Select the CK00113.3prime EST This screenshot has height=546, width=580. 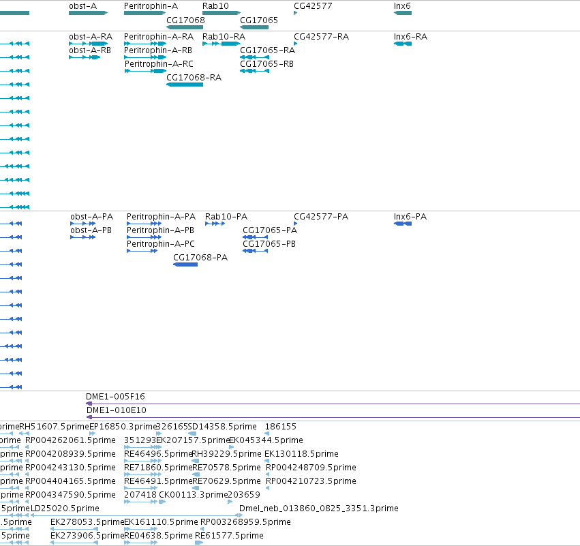click(x=162, y=502)
